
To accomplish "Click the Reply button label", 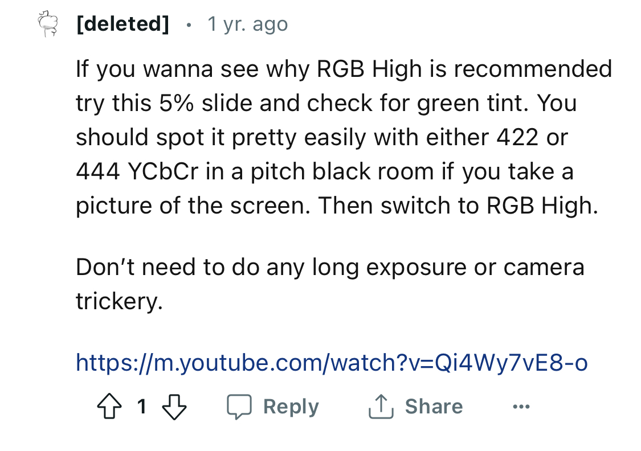I will (x=291, y=407).
